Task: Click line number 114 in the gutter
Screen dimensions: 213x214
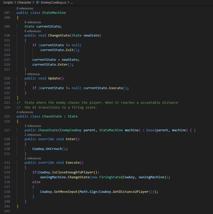Action: pos(7,55)
